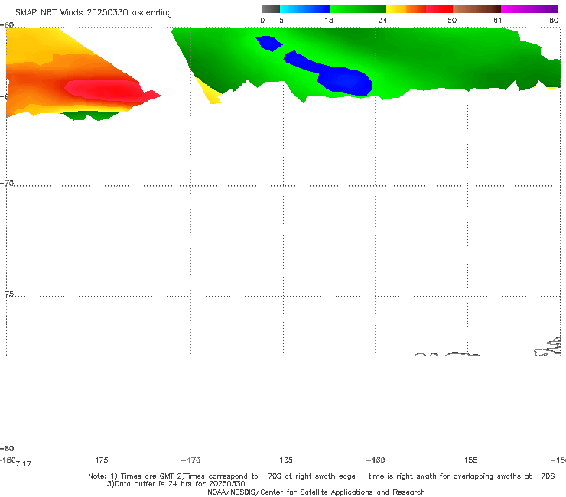
Task: Click the longitude label '-175'
Action: pos(99,460)
